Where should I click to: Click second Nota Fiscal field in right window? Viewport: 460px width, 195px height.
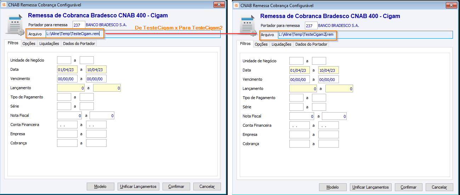point(335,116)
